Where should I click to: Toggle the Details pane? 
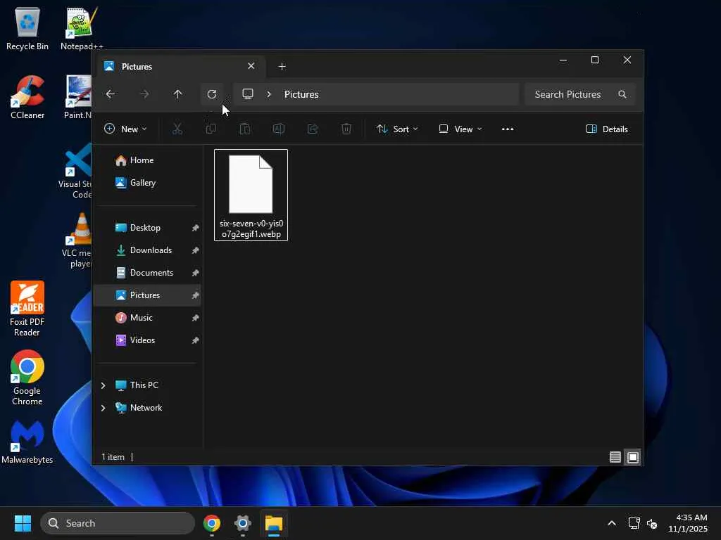tap(607, 129)
